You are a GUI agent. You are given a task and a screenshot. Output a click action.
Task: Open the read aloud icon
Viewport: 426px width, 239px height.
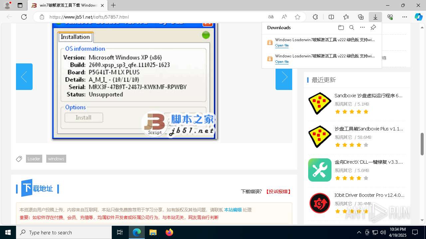284,17
